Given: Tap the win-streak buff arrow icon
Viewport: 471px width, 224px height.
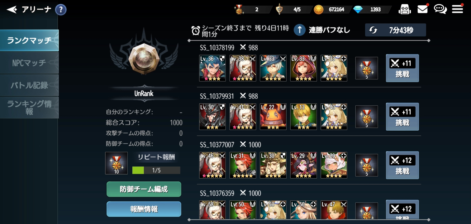Looking at the screenshot, I should pyautogui.click(x=299, y=30).
